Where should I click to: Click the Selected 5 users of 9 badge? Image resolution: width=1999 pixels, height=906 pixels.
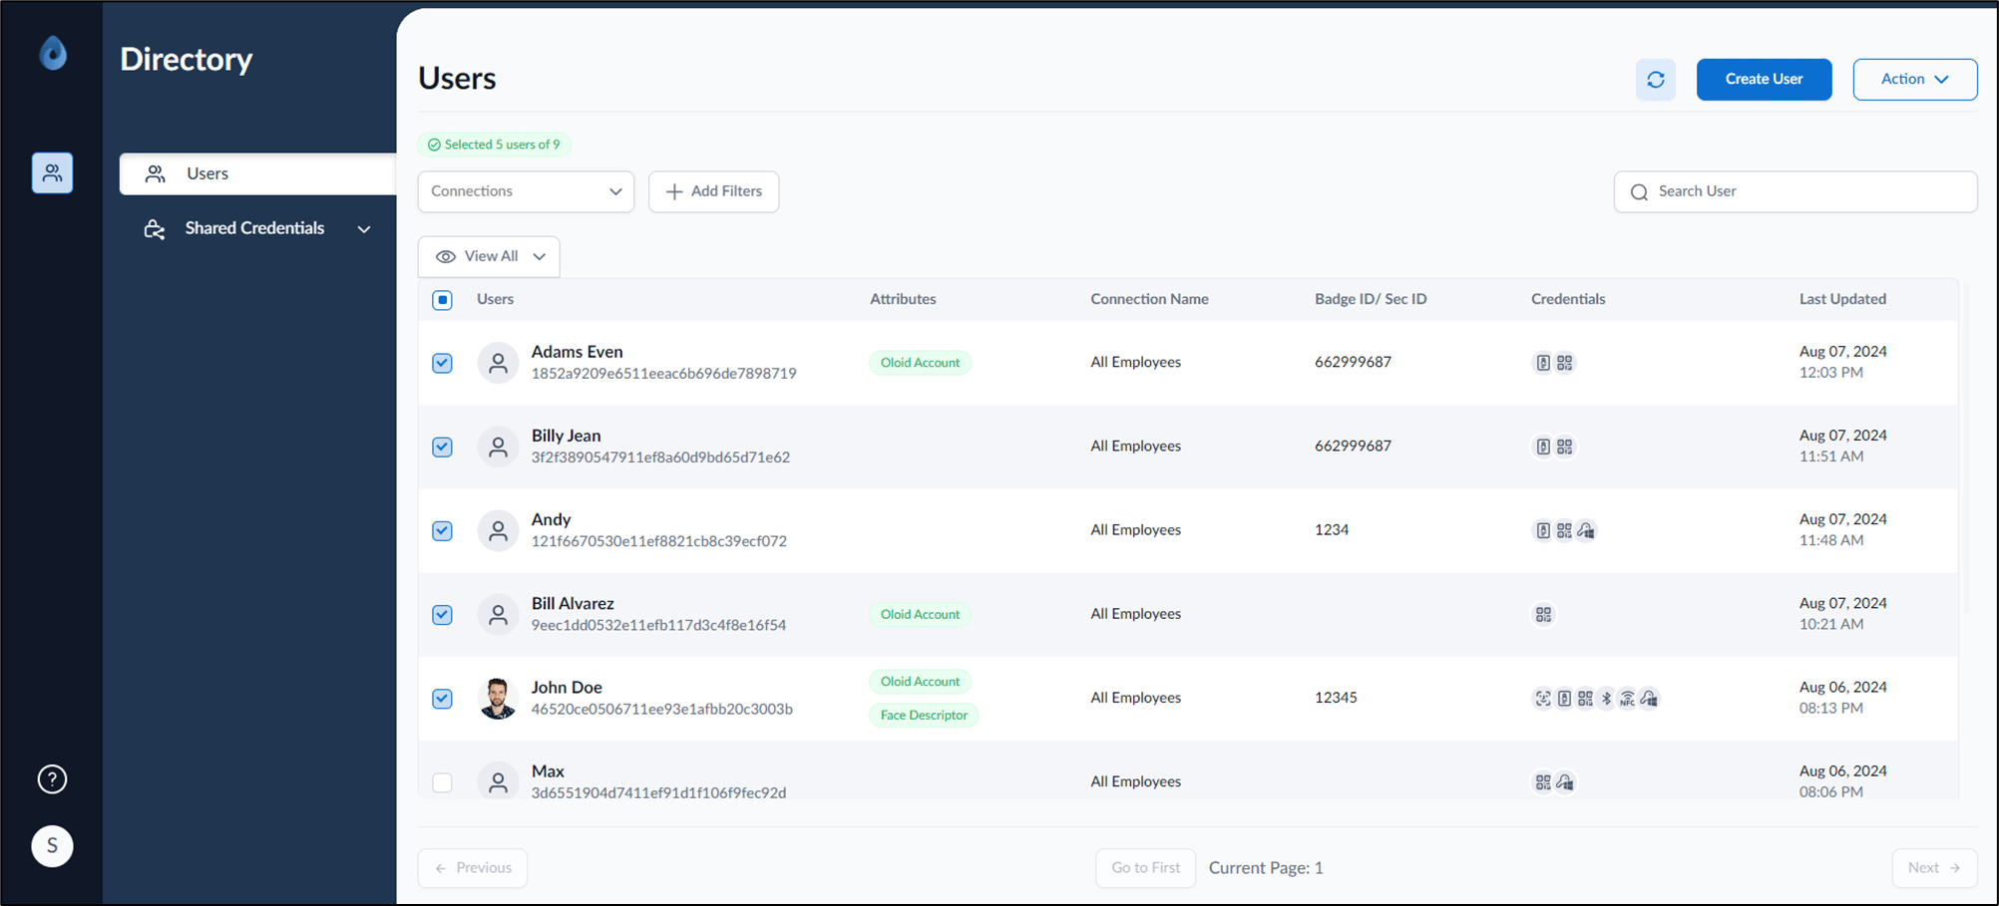pos(495,145)
